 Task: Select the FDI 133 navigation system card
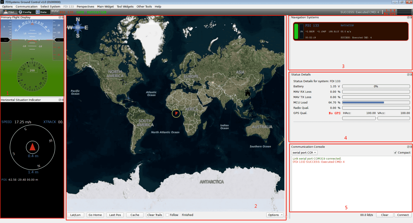coord(350,31)
